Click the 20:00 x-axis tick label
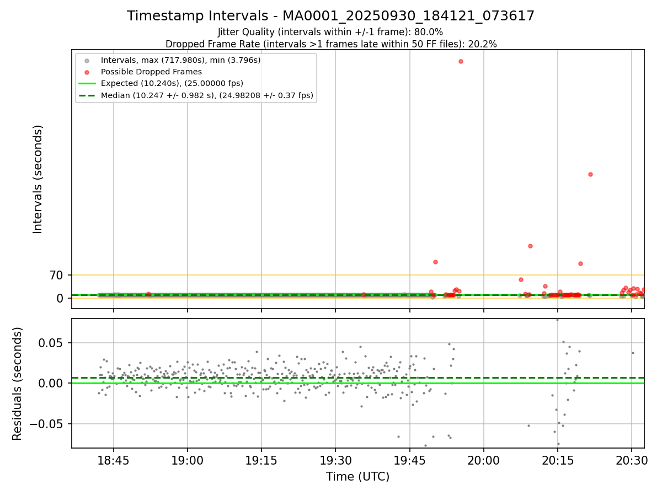This screenshot has width=662, height=496. coord(484,460)
